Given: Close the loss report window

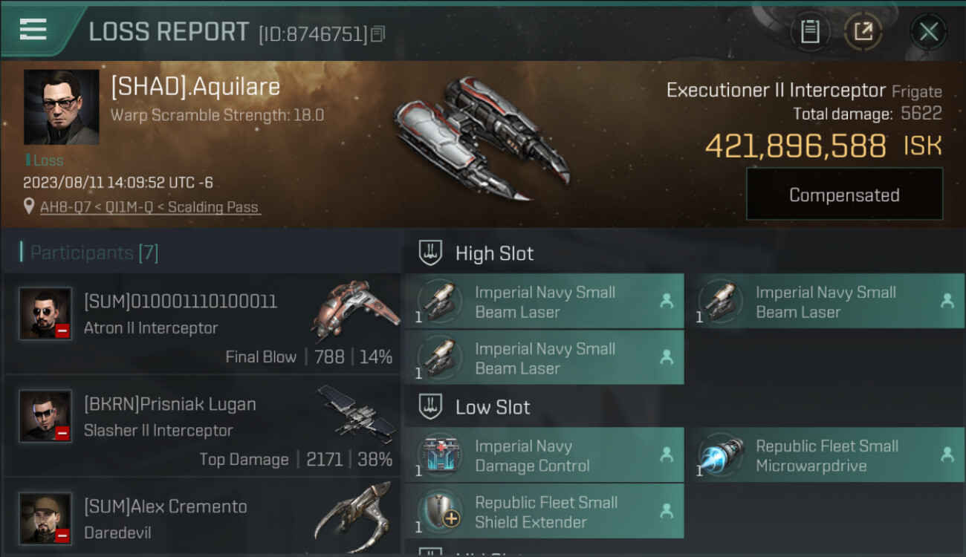Looking at the screenshot, I should pos(928,31).
